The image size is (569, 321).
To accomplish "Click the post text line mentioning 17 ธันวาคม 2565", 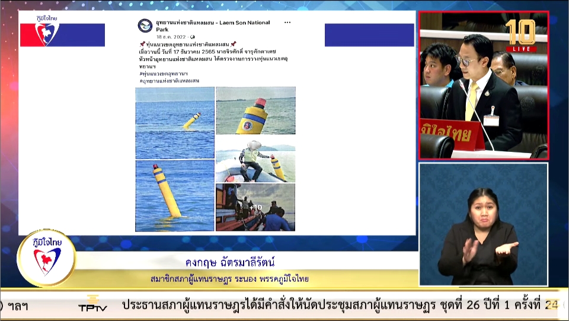I will 208,52.
